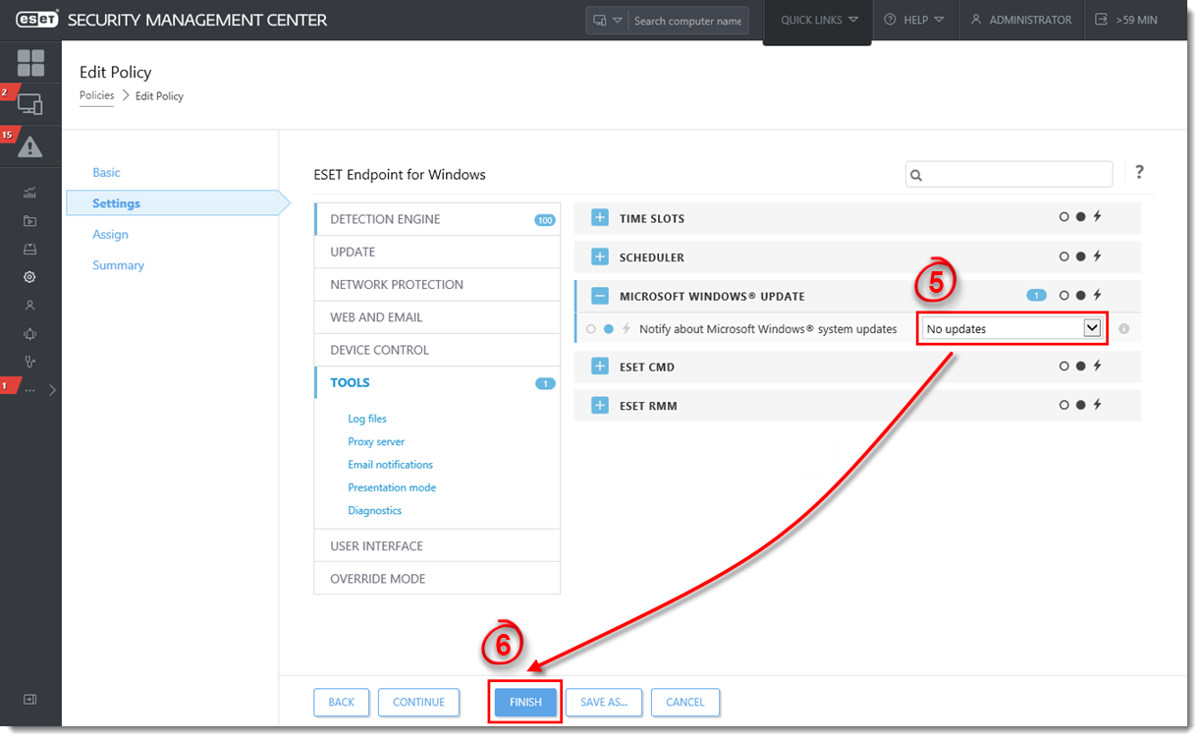Open the Detection Engine category
The height and width of the screenshot is (741, 1202).
coord(437,219)
